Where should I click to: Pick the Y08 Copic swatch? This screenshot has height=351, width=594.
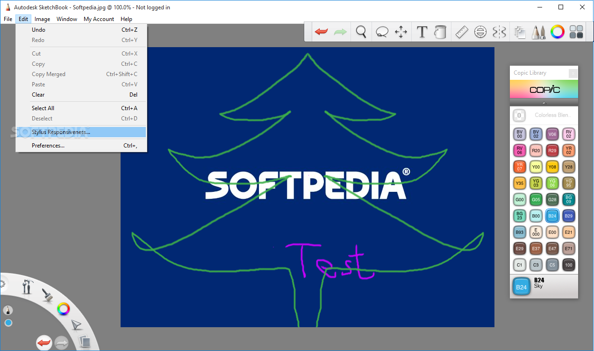552,167
